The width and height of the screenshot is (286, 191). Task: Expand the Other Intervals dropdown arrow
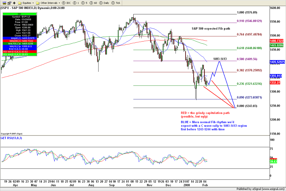[60, 3]
